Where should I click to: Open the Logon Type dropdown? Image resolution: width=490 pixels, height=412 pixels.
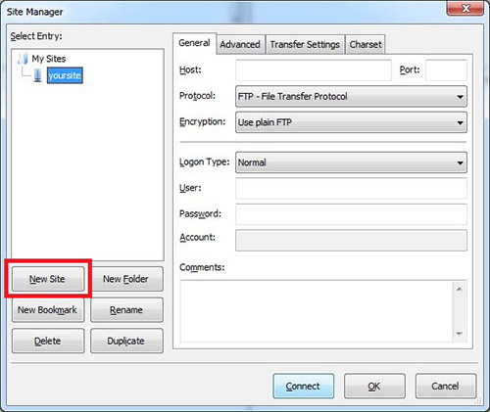click(351, 162)
